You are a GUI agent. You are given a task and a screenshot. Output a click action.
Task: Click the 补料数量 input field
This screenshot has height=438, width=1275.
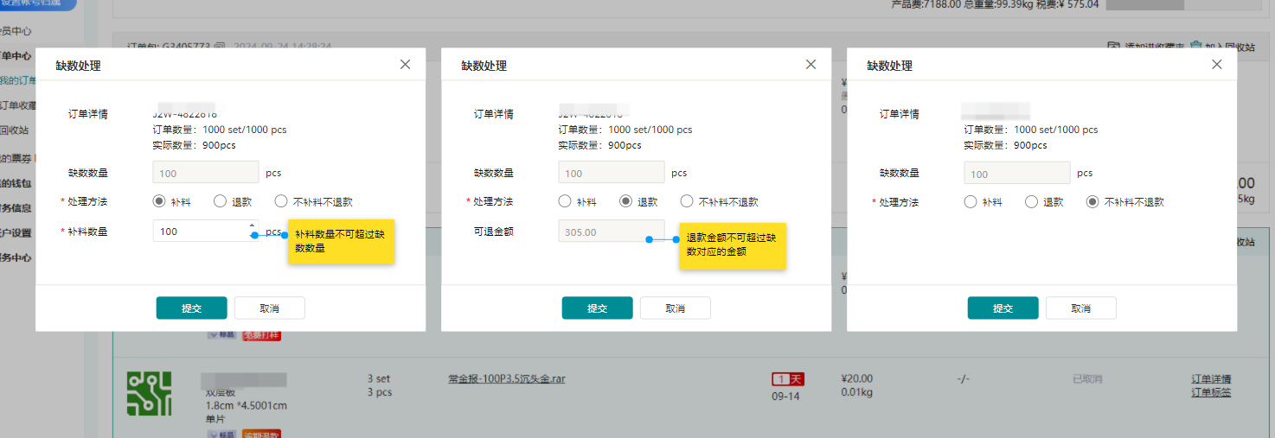pos(199,232)
